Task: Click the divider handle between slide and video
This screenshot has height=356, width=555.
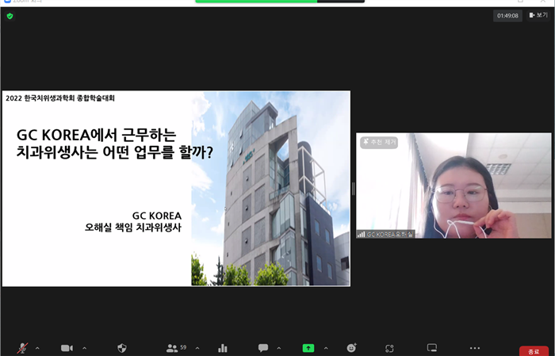Action: (353, 189)
